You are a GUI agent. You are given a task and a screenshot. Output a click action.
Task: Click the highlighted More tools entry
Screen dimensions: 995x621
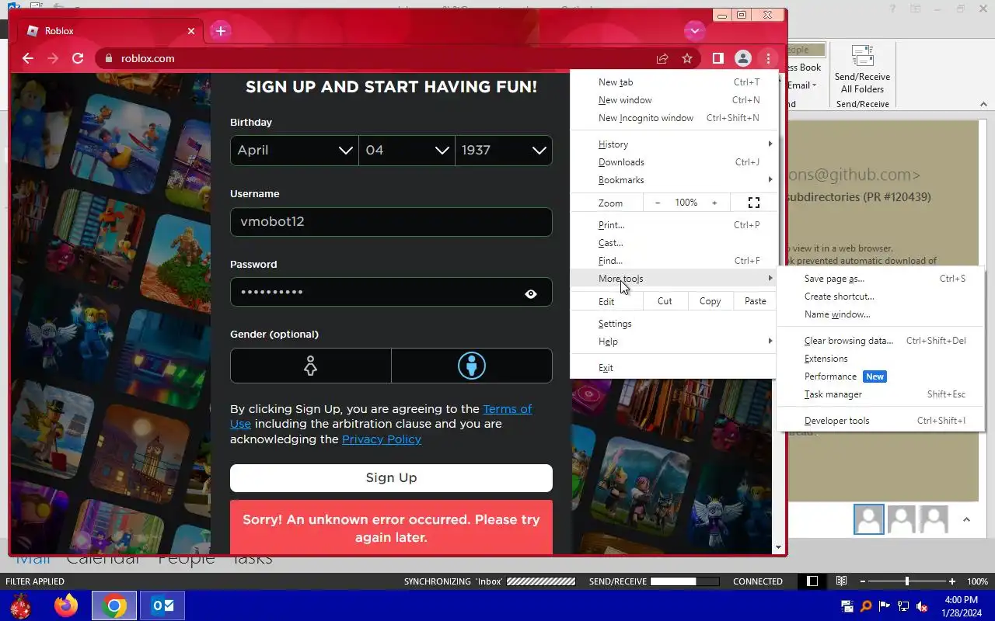click(x=673, y=279)
